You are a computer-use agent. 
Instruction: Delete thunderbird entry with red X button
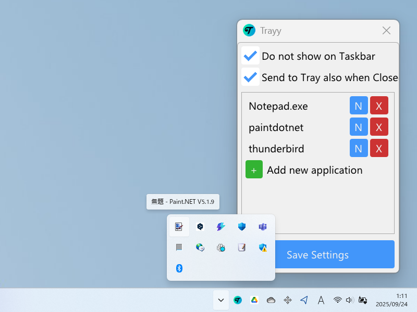379,148
